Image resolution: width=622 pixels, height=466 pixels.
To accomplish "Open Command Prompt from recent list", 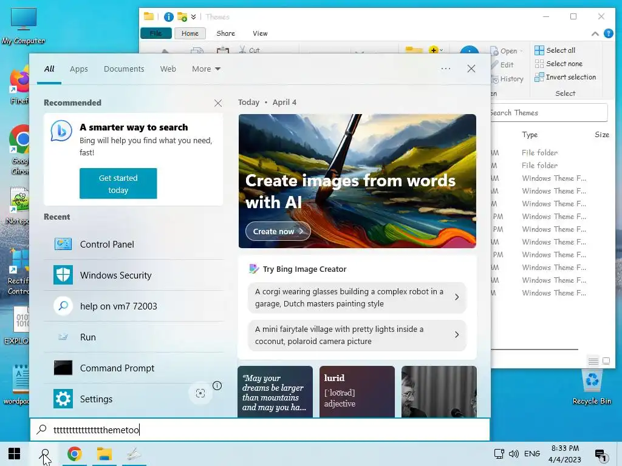I will click(x=134, y=368).
